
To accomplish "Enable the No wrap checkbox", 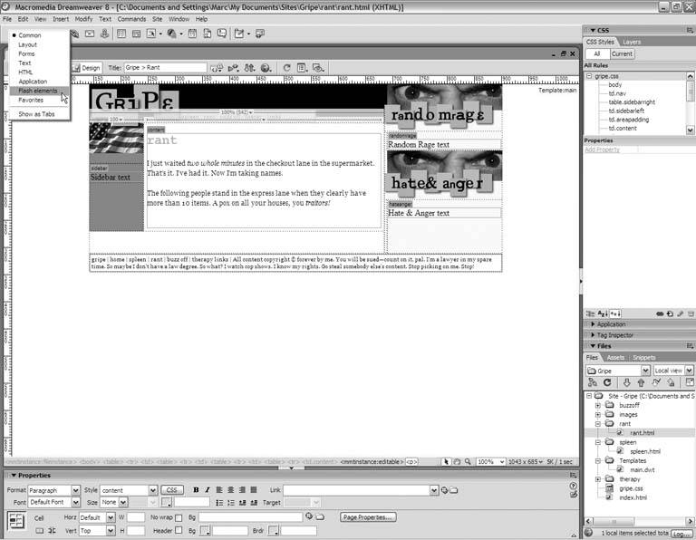I will [x=179, y=517].
